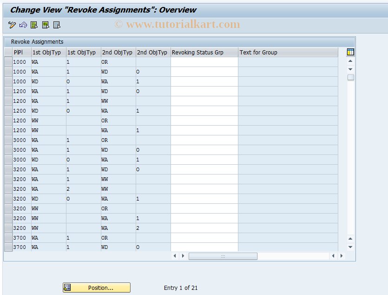Screen dimensions: 388x295
Task: Click the first 2nd ObjTyp column header
Action: pyautogui.click(x=118, y=52)
